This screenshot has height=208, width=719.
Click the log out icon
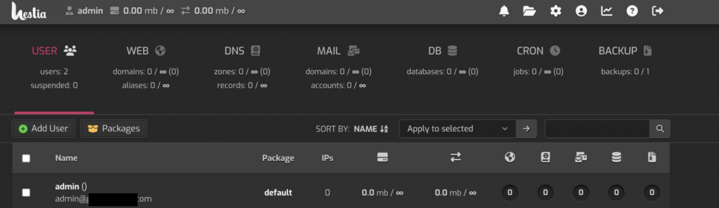[658, 11]
